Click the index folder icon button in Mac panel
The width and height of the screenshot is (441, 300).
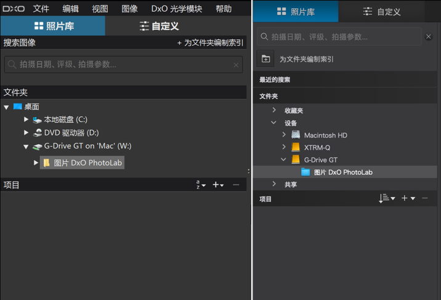(x=265, y=59)
